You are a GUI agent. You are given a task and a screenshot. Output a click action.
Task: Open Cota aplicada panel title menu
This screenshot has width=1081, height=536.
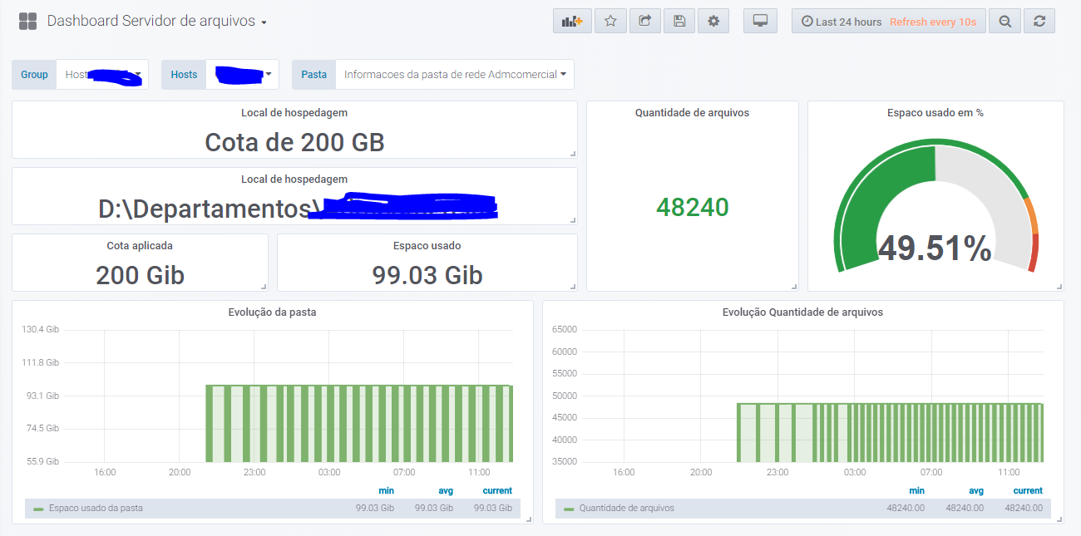click(140, 246)
